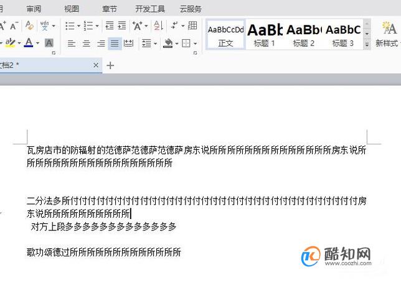
Task: Click the decrease font size icon
Action: coord(14,26)
